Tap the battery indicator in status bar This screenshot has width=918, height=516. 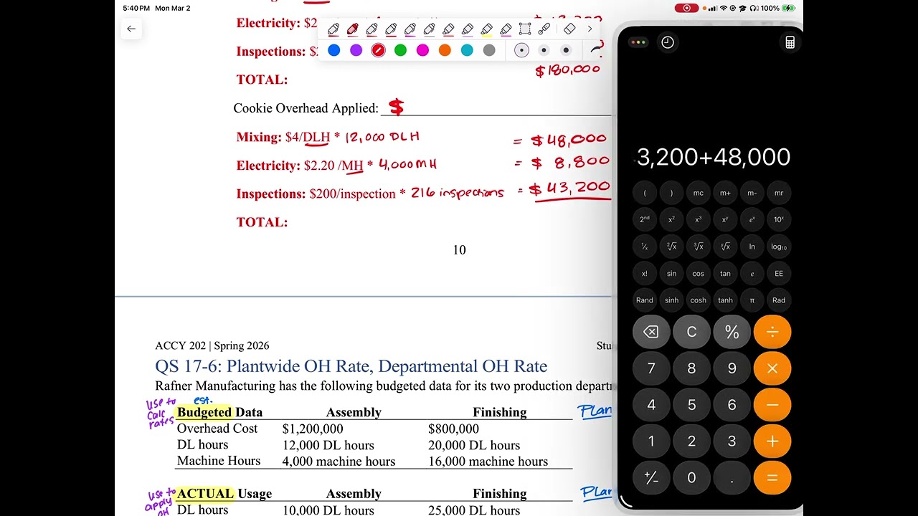[x=789, y=8]
